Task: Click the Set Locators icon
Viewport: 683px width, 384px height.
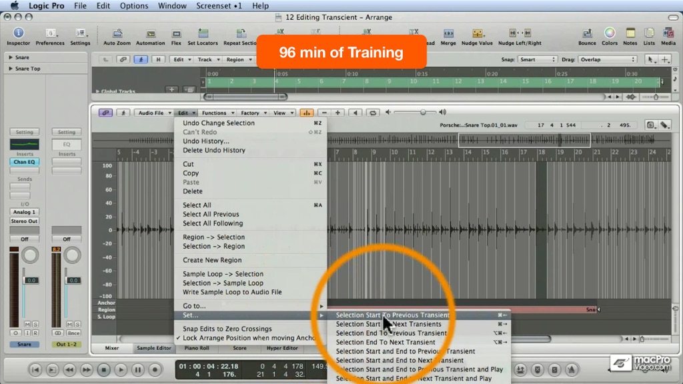Action: (203, 33)
